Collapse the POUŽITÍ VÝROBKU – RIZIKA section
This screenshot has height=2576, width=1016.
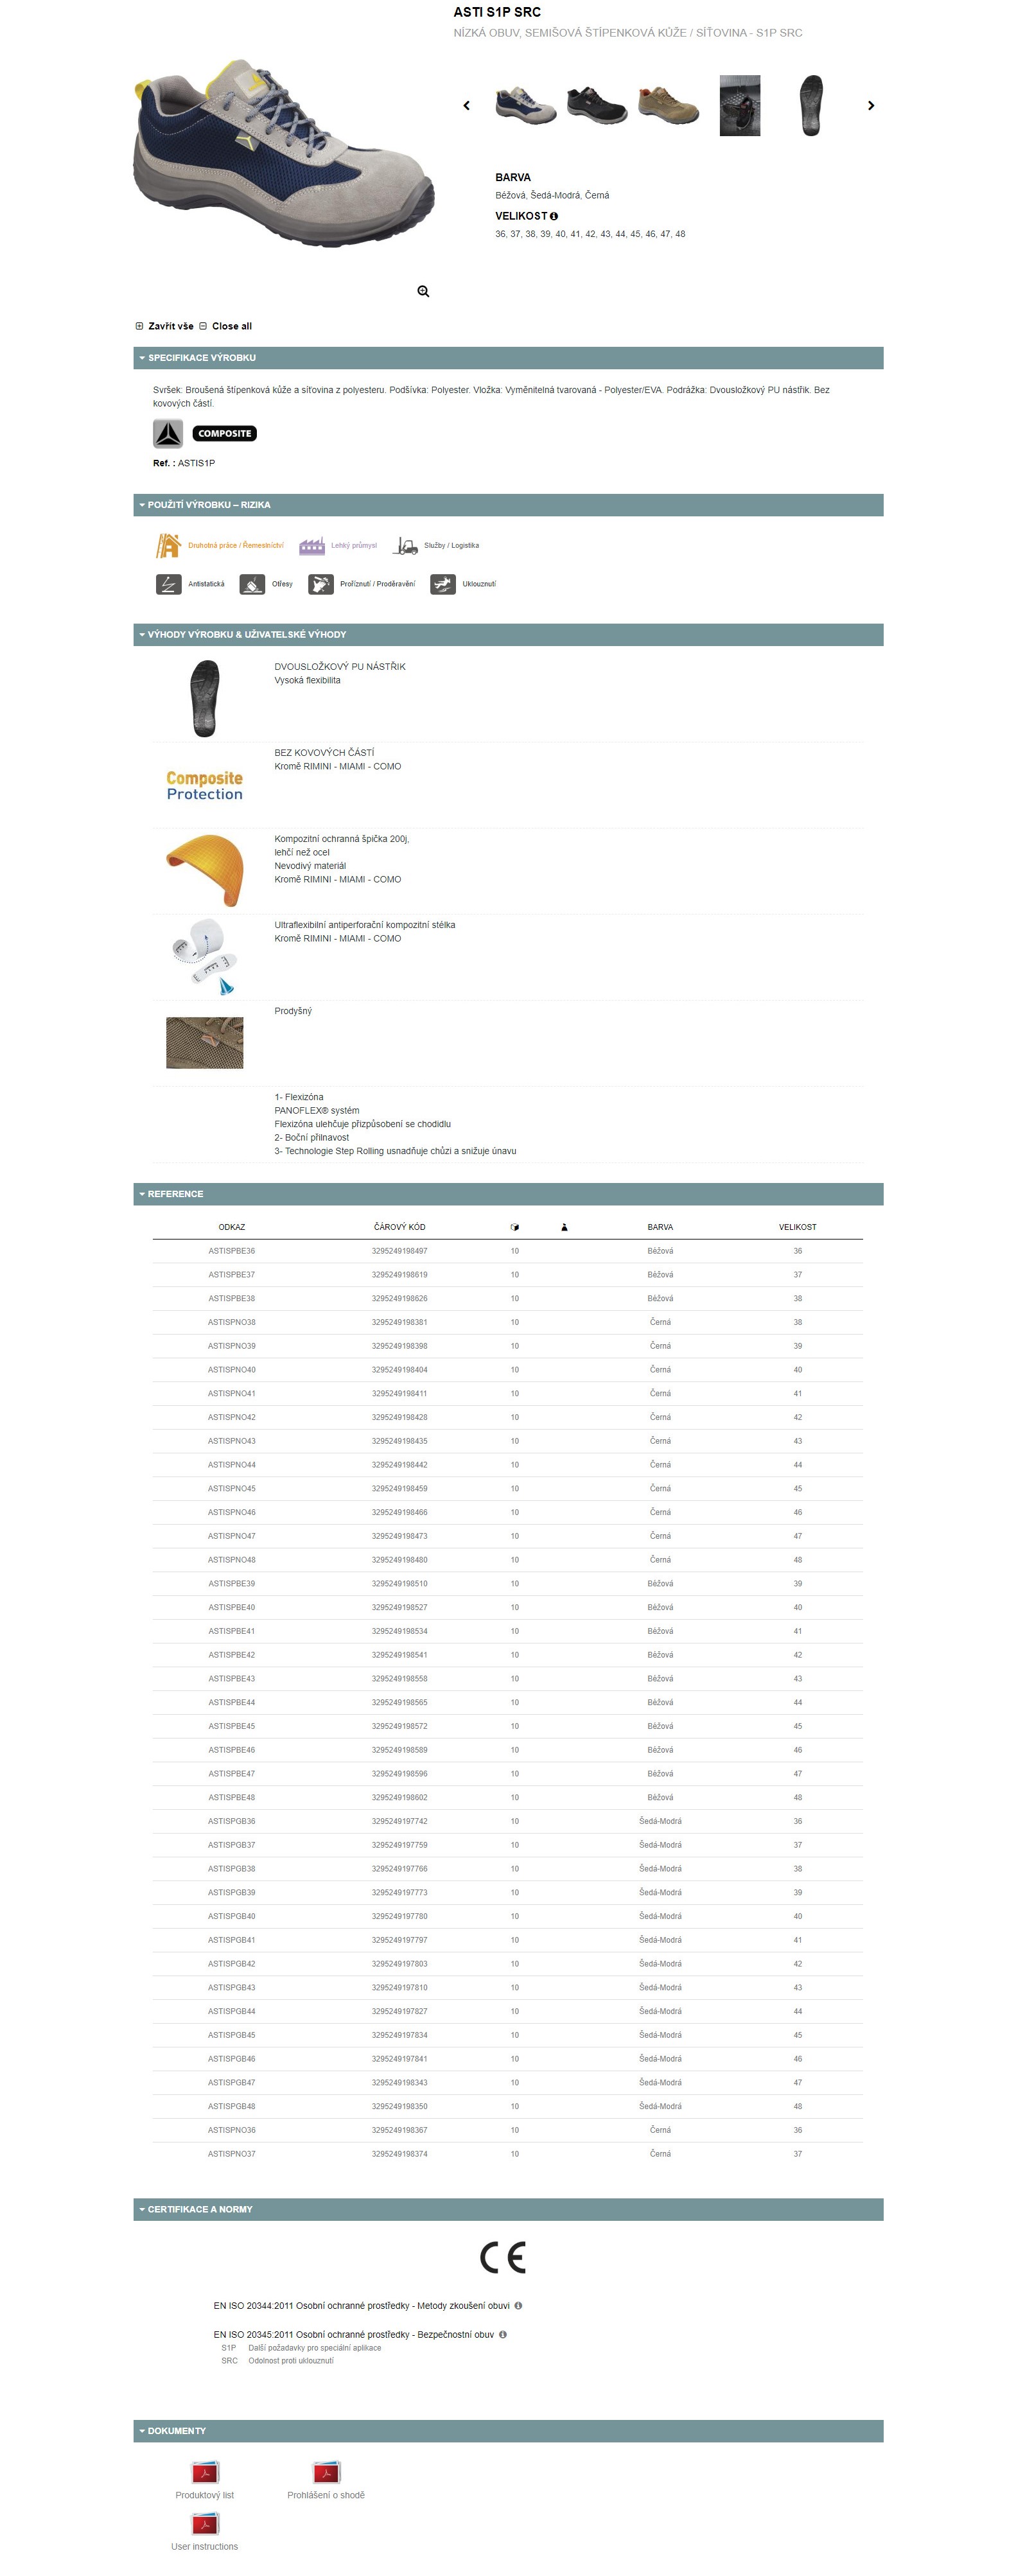(508, 505)
